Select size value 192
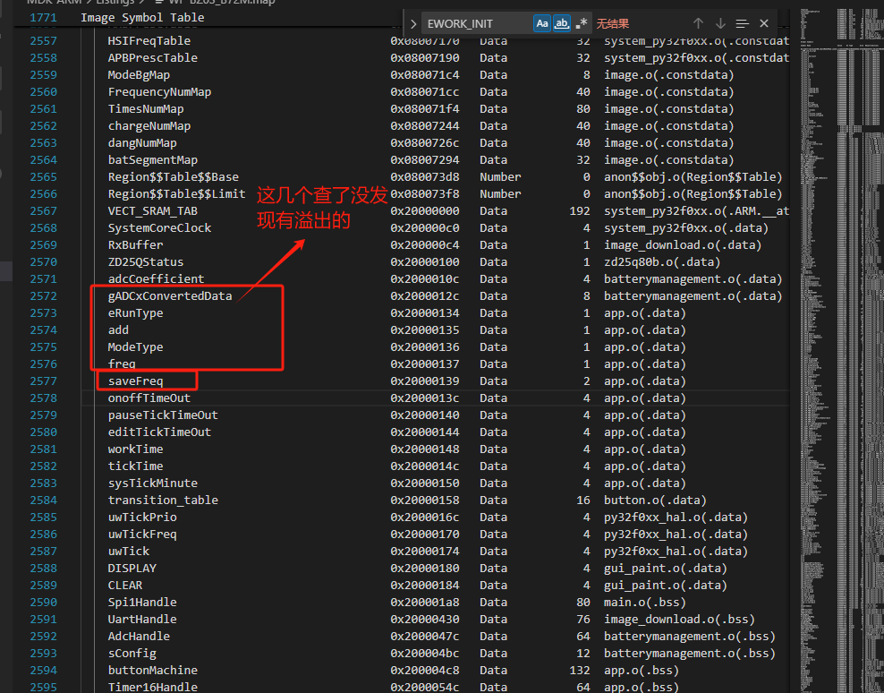Image resolution: width=884 pixels, height=693 pixels. pos(580,211)
